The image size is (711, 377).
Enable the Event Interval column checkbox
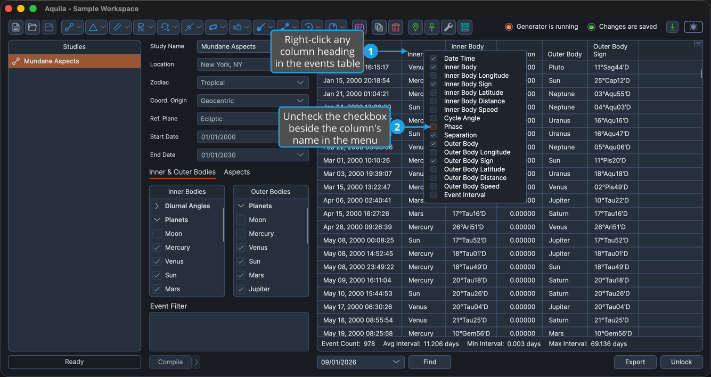(434, 195)
